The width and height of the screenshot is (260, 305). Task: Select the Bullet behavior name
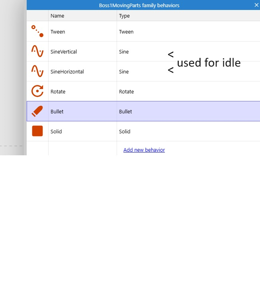tap(57, 112)
